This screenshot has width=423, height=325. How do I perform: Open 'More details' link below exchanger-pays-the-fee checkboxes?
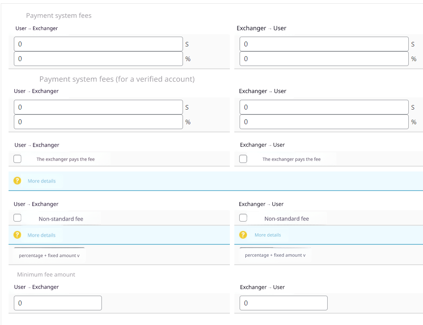pyautogui.click(x=42, y=181)
